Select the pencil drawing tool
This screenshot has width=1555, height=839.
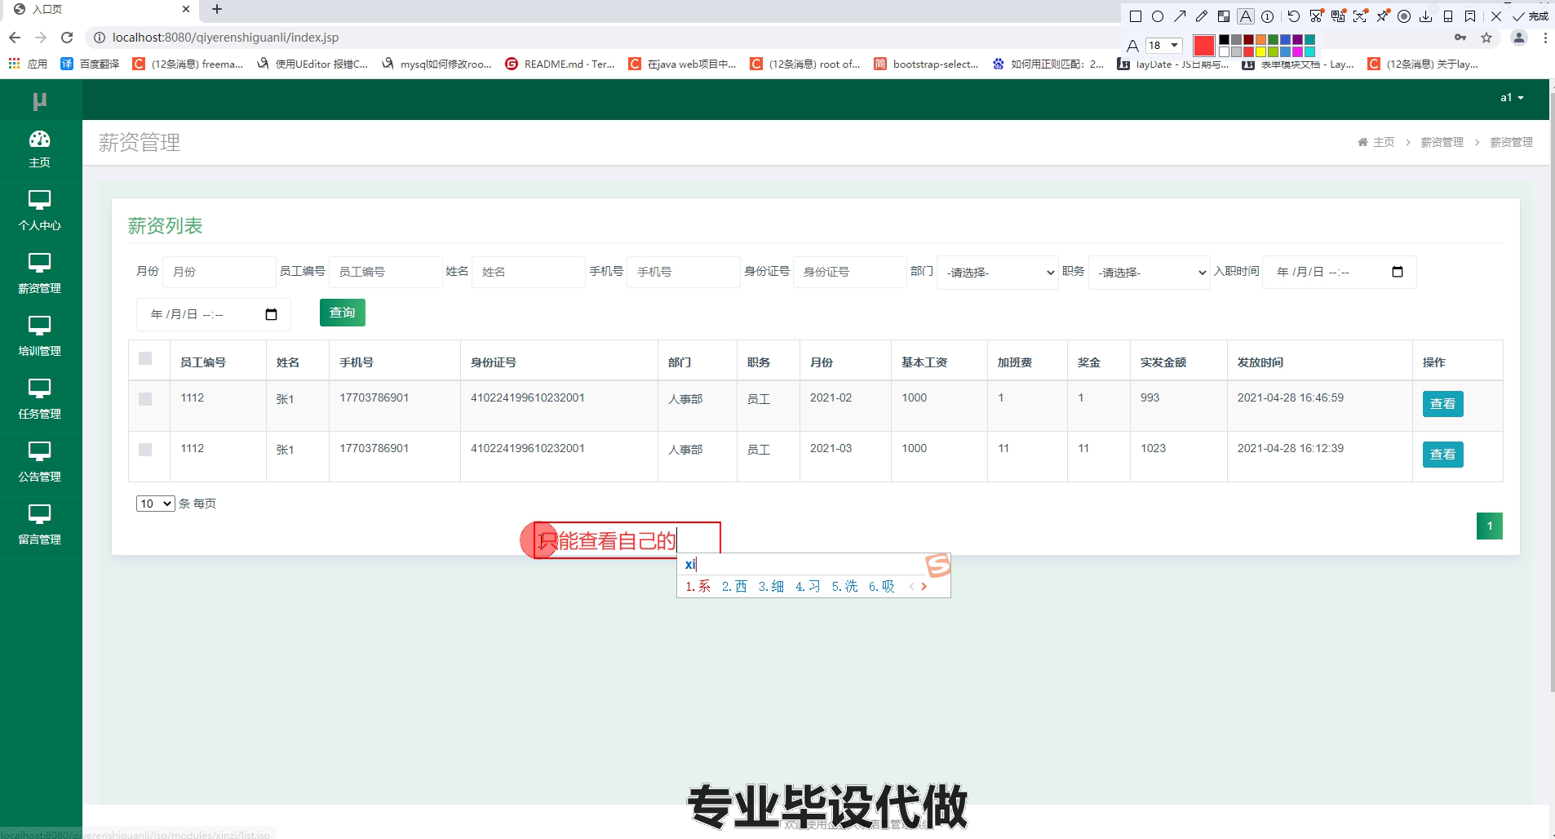coord(1202,16)
